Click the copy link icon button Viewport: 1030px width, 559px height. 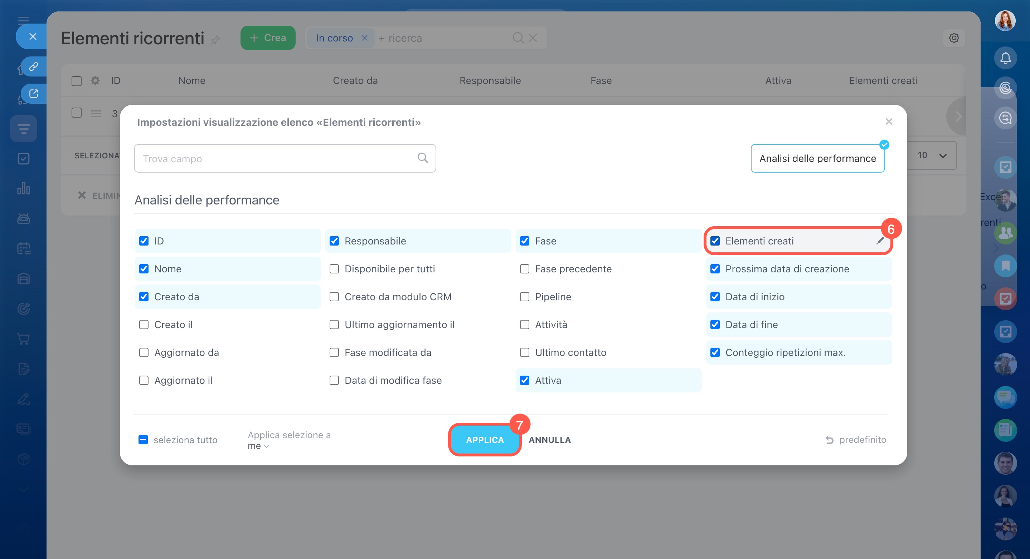(34, 66)
